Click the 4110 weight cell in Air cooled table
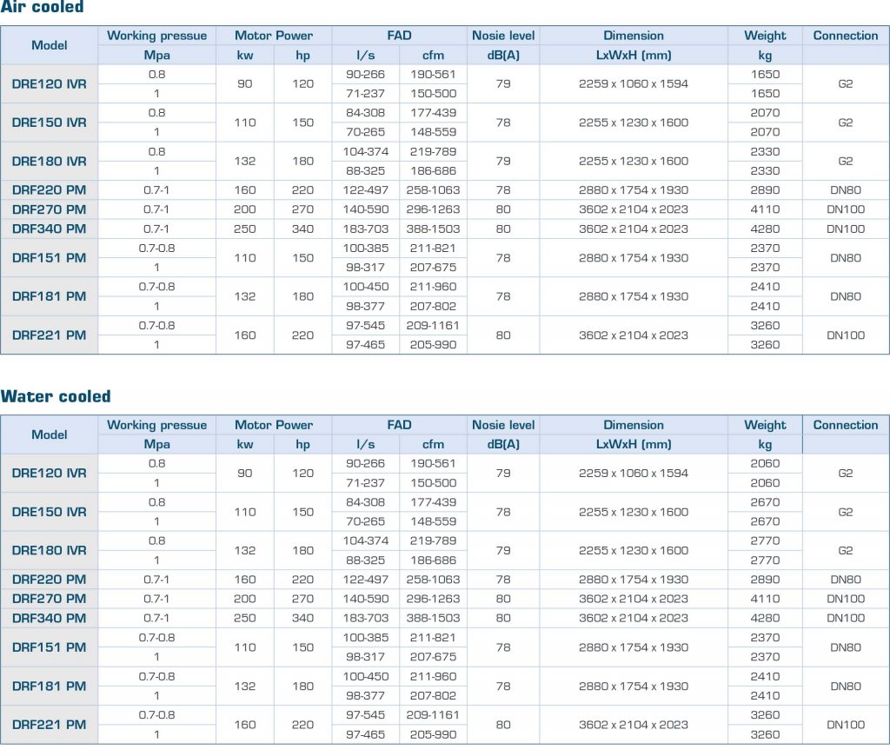This screenshot has width=890, height=756. tap(765, 209)
